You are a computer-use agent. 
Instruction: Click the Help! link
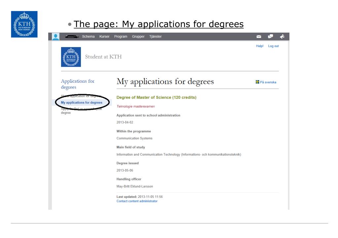[260, 46]
